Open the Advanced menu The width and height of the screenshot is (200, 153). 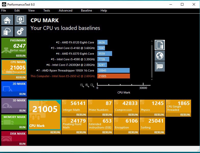coord(65,10)
